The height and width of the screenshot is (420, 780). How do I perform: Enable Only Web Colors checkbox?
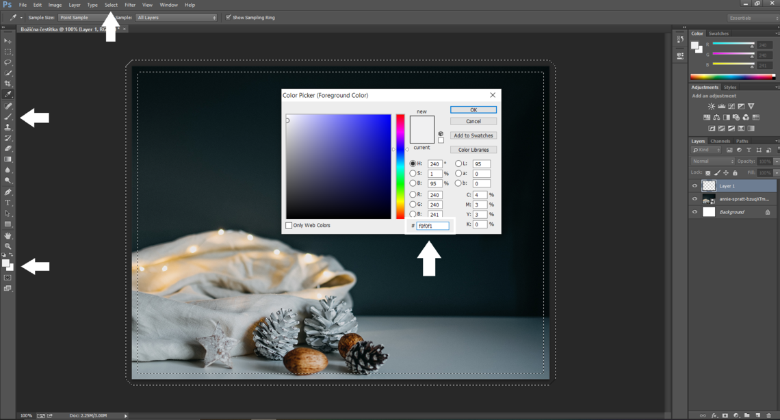[x=289, y=225]
